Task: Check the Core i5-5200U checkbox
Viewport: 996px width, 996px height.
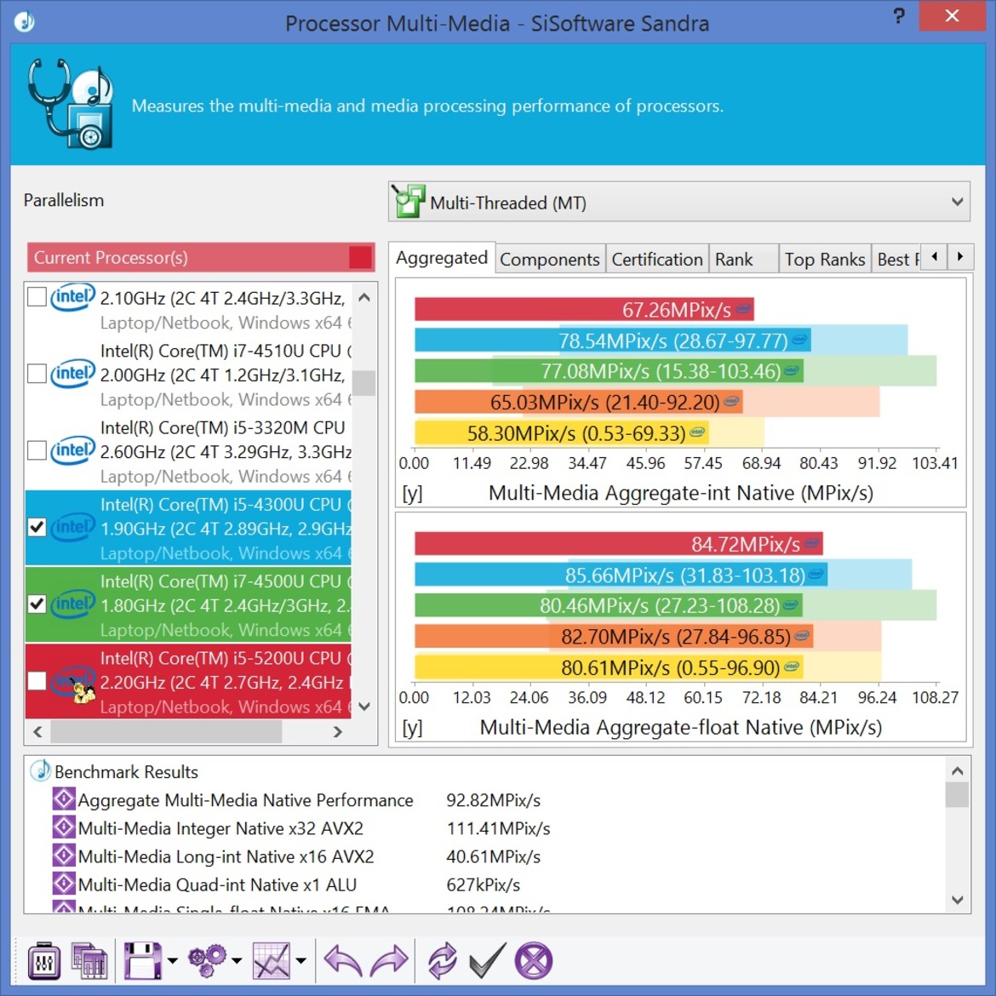Action: [x=37, y=681]
